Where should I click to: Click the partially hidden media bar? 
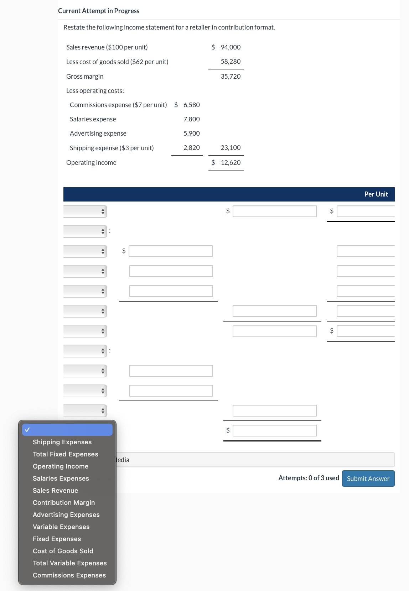(255, 460)
